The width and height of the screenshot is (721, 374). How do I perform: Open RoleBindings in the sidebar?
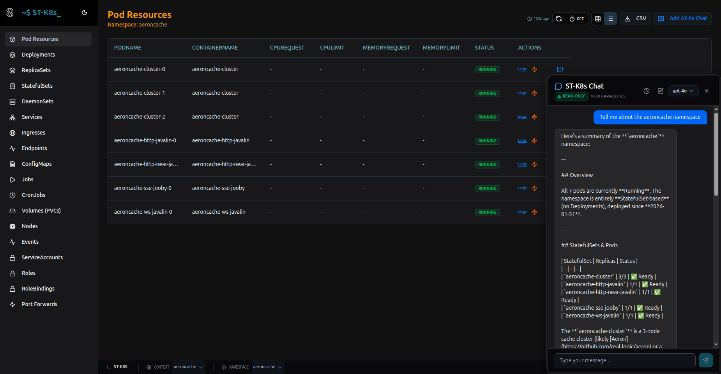[x=48, y=289]
